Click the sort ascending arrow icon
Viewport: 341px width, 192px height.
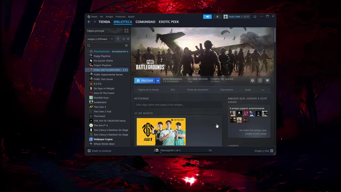point(118,39)
